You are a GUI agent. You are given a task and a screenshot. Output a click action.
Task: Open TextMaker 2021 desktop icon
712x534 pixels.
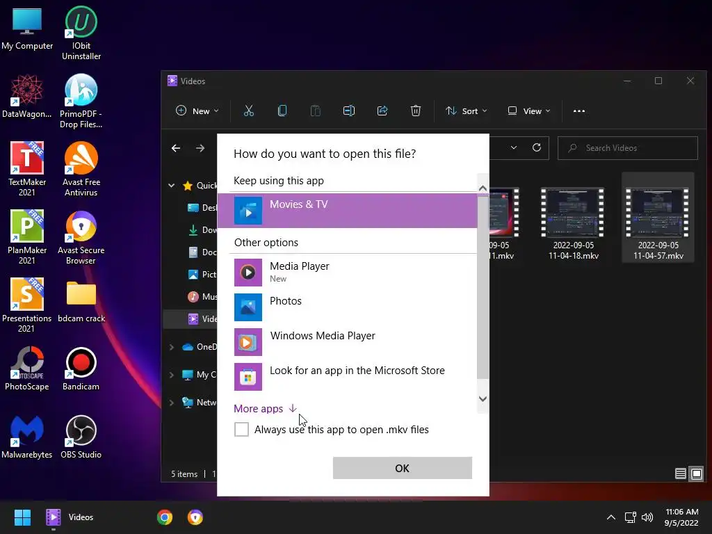(27, 169)
